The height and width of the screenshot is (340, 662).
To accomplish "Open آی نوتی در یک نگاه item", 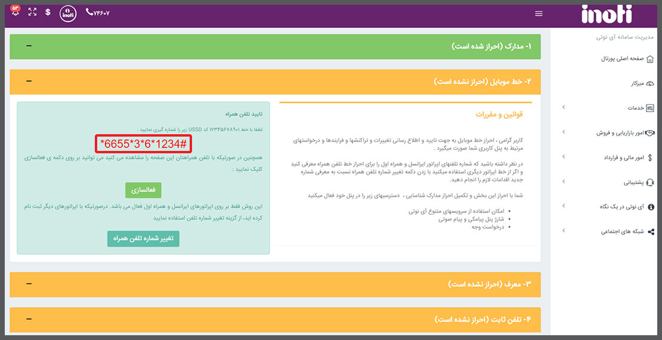I will pos(621,206).
